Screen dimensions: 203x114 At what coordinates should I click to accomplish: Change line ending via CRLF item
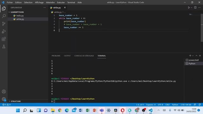point(167,105)
